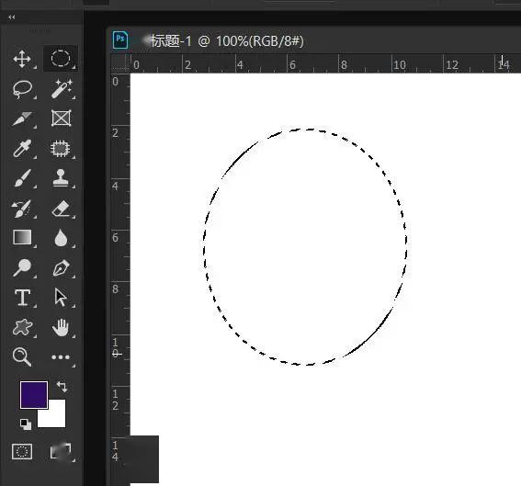
Task: Activate the Hand tool
Action: [61, 327]
